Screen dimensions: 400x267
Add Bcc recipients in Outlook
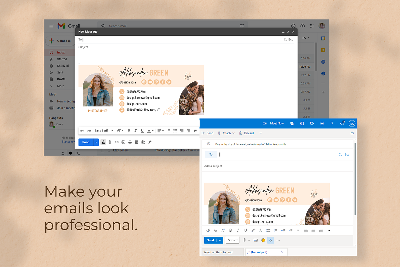tap(347, 155)
